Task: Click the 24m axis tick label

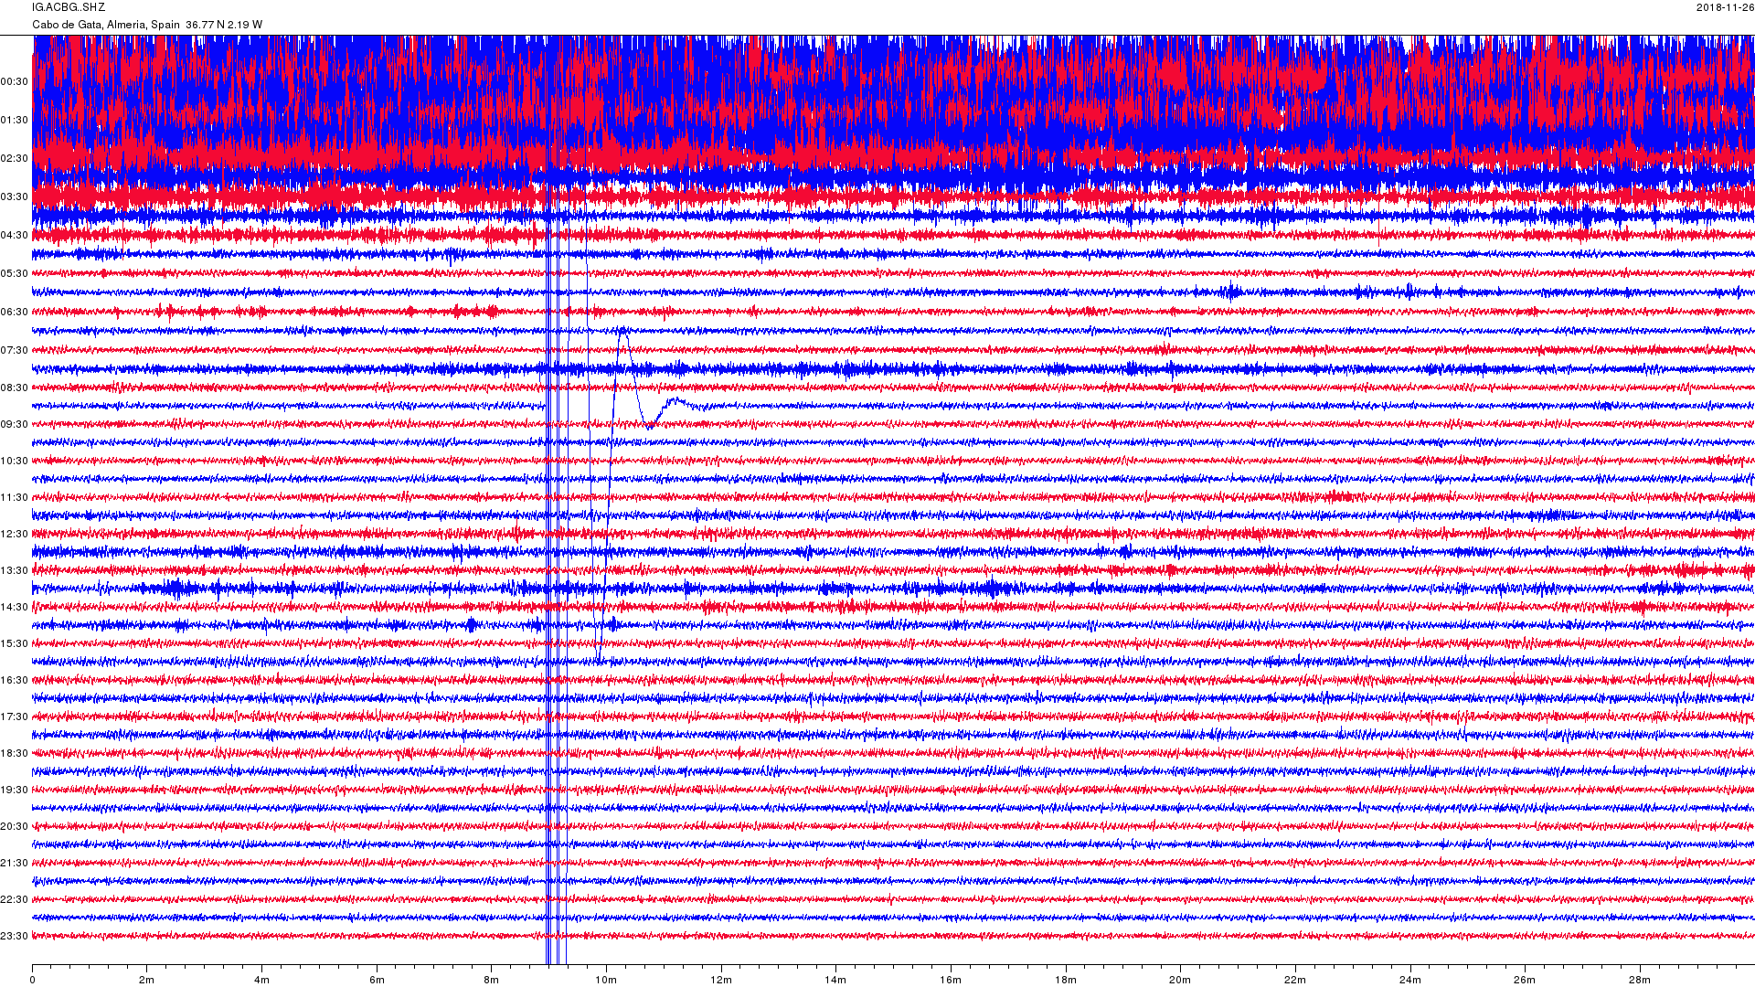Action: tap(1410, 981)
